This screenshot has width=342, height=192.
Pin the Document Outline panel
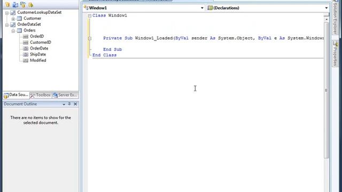coord(69,104)
